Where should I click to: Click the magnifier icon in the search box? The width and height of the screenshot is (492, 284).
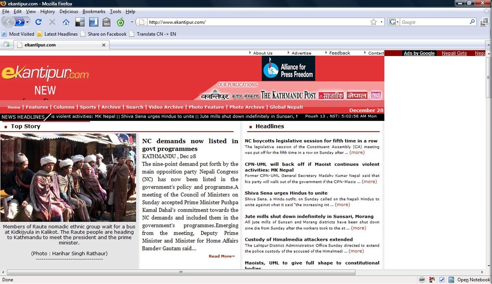tap(472, 22)
